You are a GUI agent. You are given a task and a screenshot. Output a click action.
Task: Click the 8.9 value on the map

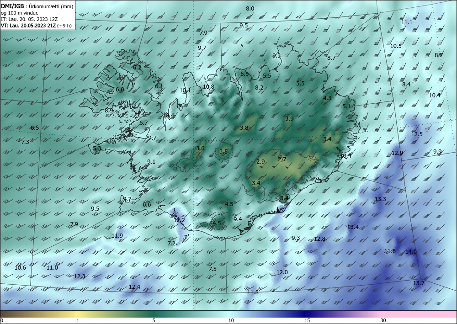click(109, 111)
